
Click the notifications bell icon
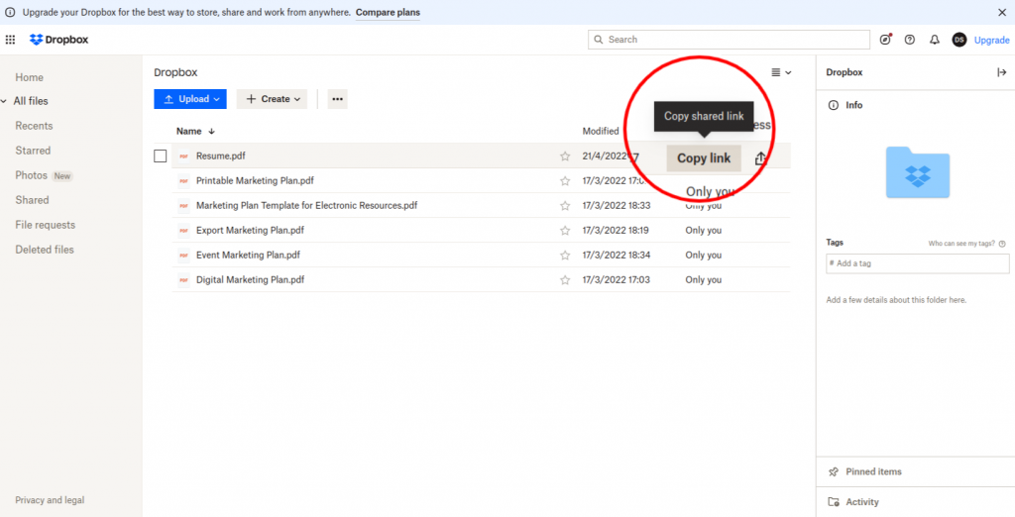click(934, 40)
